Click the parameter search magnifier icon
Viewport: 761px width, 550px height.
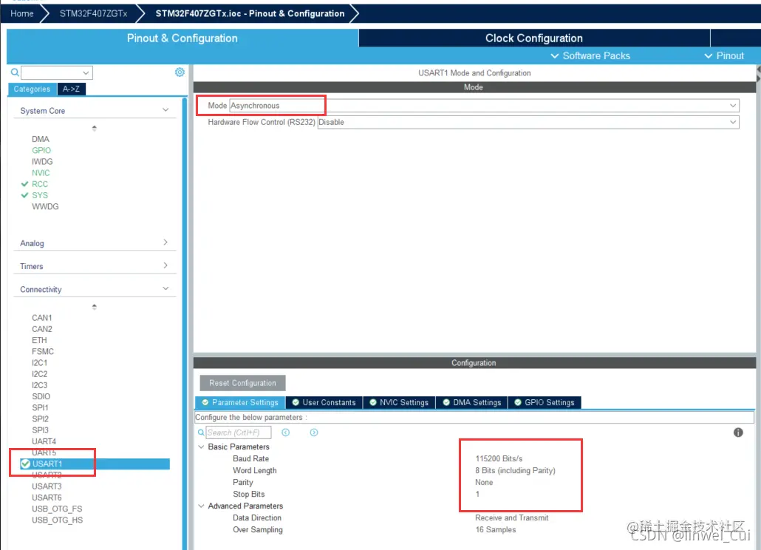201,432
